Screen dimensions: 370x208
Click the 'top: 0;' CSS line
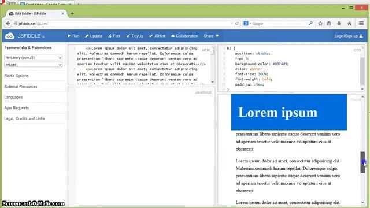[242, 59]
